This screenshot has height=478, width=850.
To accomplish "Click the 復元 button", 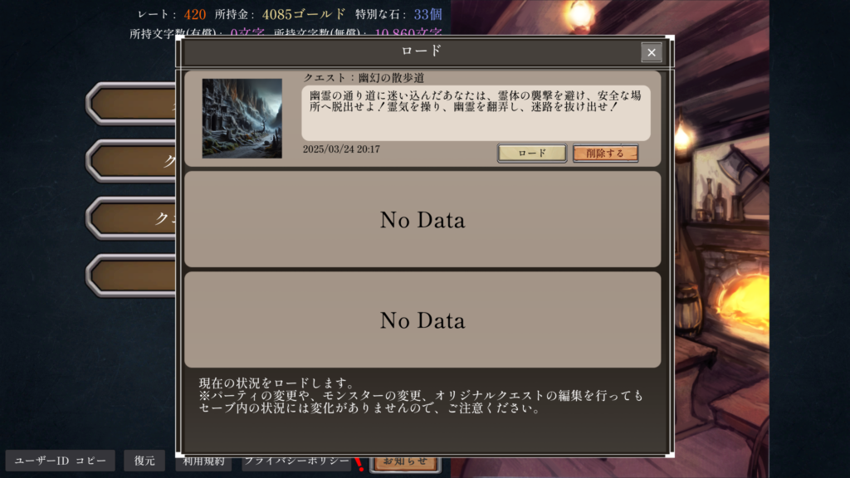I will pyautogui.click(x=144, y=461).
